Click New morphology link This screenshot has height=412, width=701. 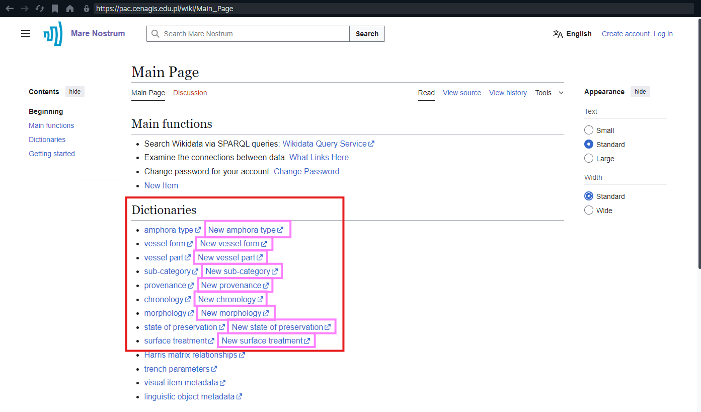point(235,313)
